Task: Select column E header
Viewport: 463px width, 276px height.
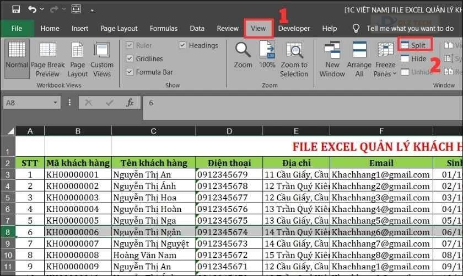Action: coord(296,131)
